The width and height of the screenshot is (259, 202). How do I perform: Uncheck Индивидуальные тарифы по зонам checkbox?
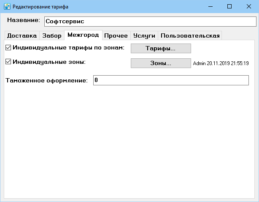[8, 48]
